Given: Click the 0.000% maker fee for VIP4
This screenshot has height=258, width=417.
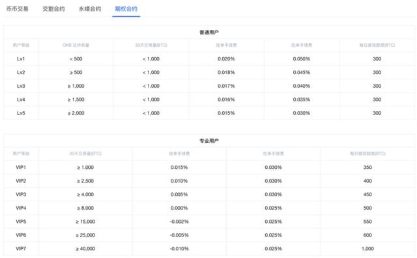Looking at the screenshot, I should [179, 208].
